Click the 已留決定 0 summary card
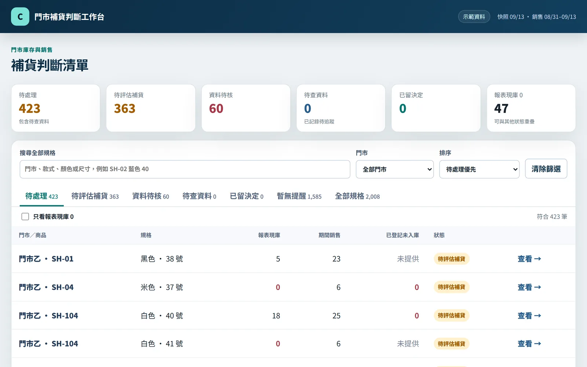 tap(436, 108)
